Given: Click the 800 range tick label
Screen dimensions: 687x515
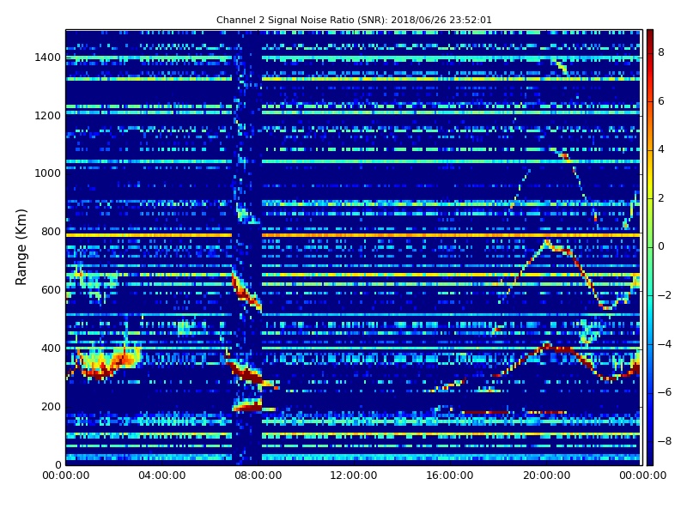Looking at the screenshot, I should (52, 232).
